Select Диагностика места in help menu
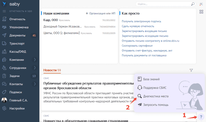Image resolution: width=206 pixels, height=122 pixels. click(x=156, y=96)
